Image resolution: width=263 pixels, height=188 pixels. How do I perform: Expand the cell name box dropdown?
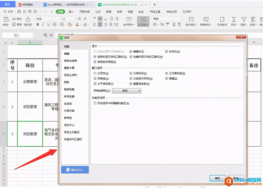pos(33,35)
